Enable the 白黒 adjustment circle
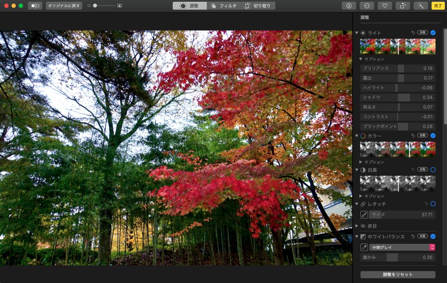The width and height of the screenshot is (447, 283). pyautogui.click(x=432, y=169)
